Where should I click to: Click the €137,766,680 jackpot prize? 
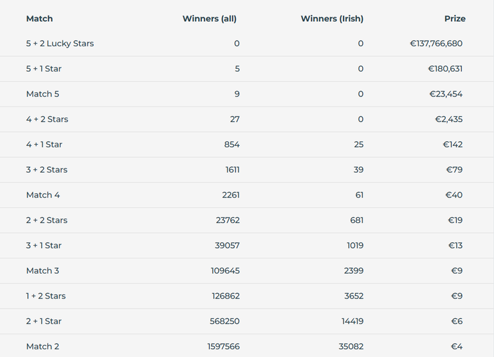click(436, 44)
